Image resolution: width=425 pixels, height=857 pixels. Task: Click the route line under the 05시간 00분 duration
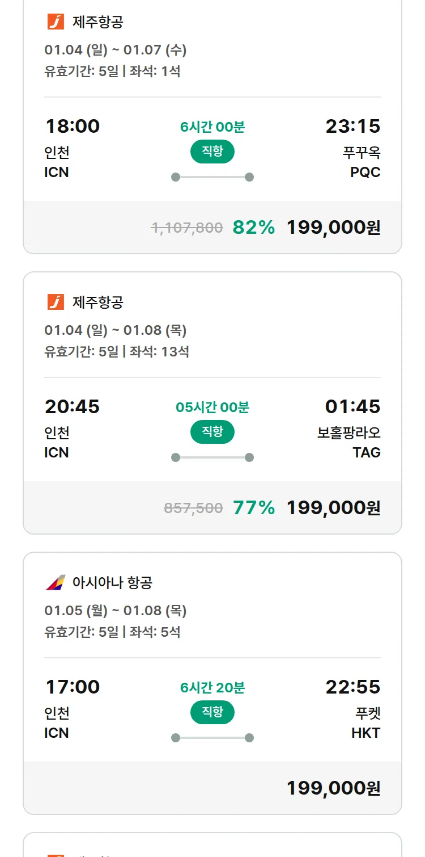point(212,457)
